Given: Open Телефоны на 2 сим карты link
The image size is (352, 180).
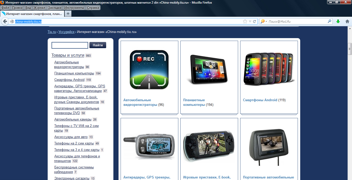Looking at the screenshot, I should pos(74,143).
